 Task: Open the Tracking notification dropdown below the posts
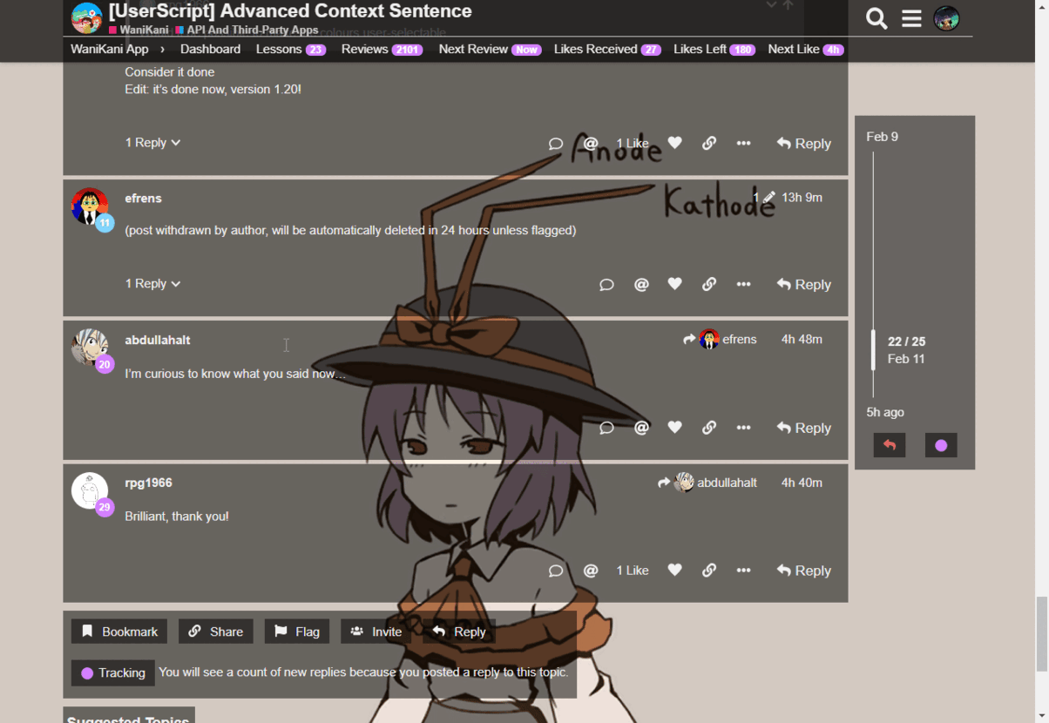[x=113, y=672]
